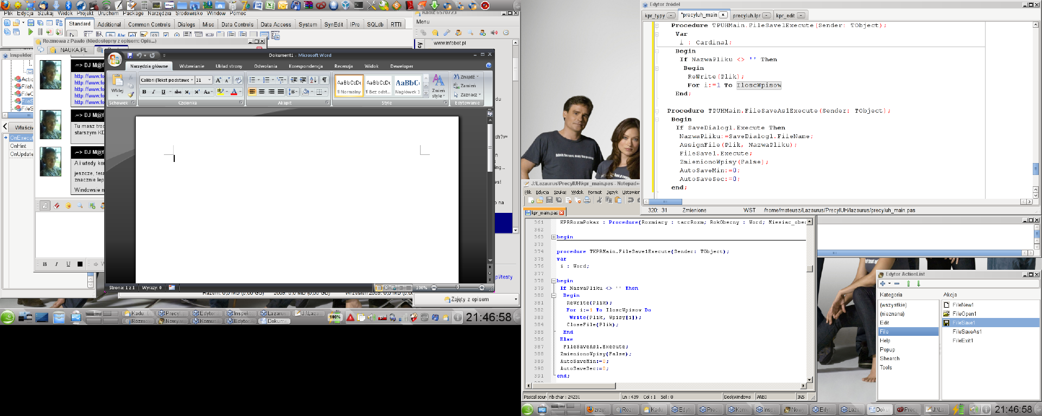Screen dimensions: 1042x416
Task: Sort paragraphs with A-Z sort icon
Action: [313, 80]
